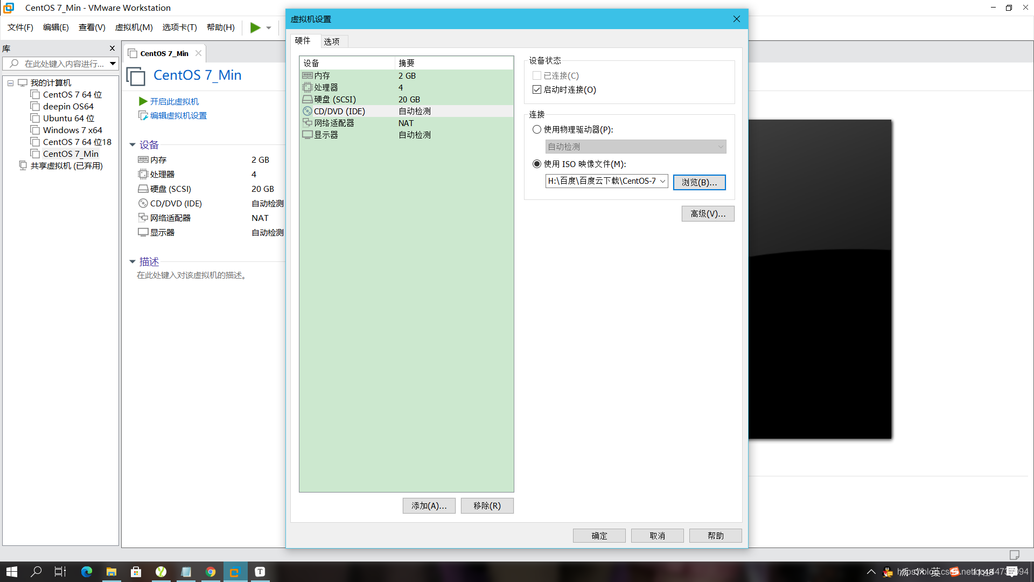The width and height of the screenshot is (1034, 582).
Task: Click the 编辑虚拟机设置 settings icon
Action: (x=143, y=115)
